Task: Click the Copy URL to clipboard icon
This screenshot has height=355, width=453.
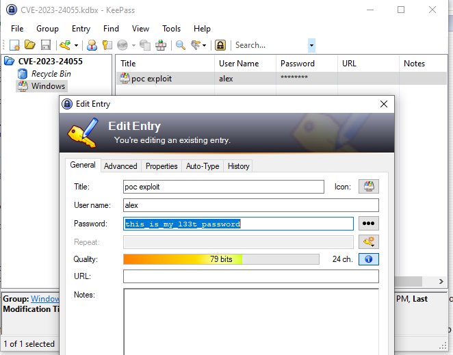Action: (x=145, y=45)
